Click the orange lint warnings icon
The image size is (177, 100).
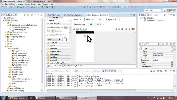pos(133,29)
